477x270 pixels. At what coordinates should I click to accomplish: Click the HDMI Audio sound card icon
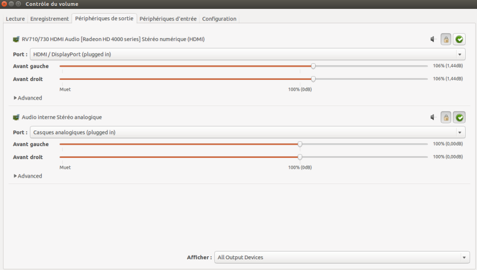point(16,39)
